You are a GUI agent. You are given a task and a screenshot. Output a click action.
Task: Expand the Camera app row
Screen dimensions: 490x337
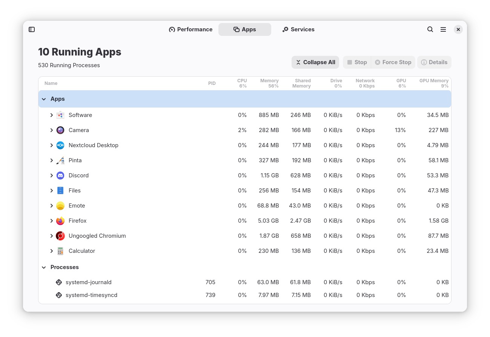pos(52,130)
